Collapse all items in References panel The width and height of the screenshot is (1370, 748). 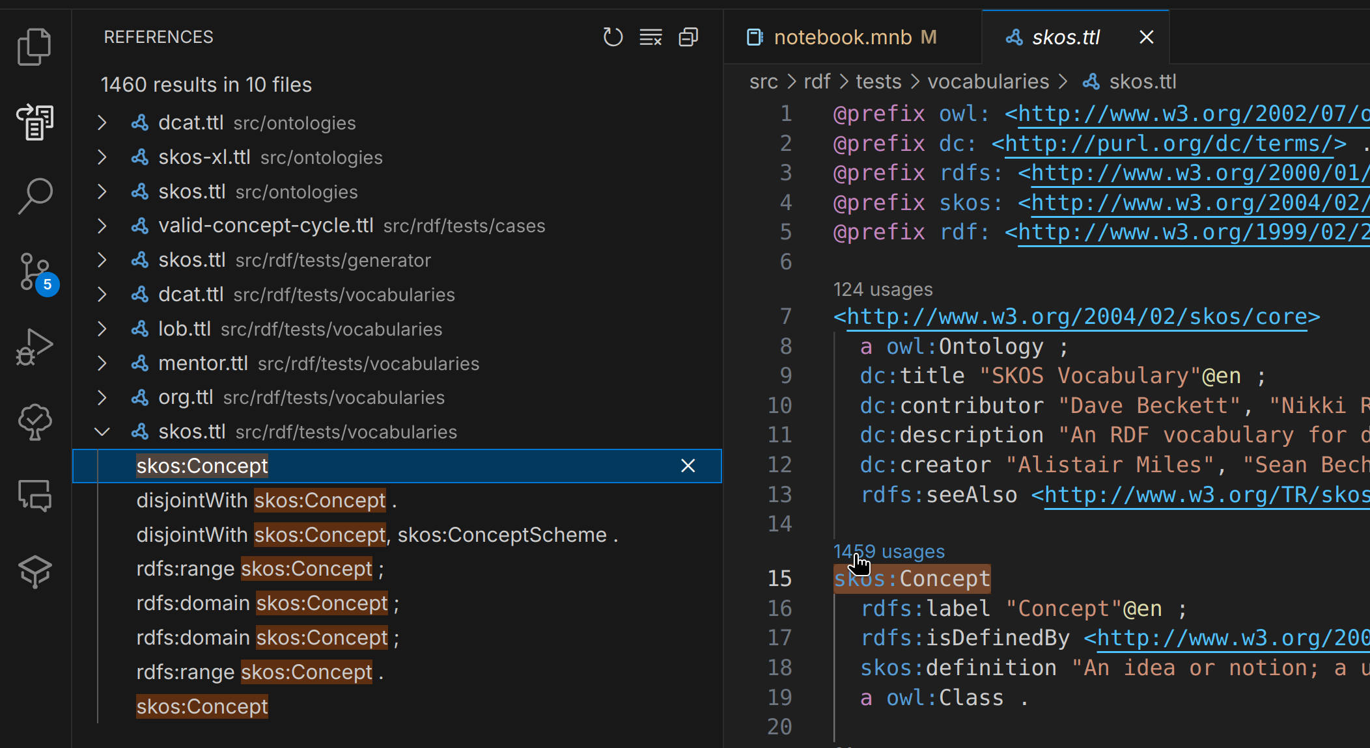(x=688, y=37)
